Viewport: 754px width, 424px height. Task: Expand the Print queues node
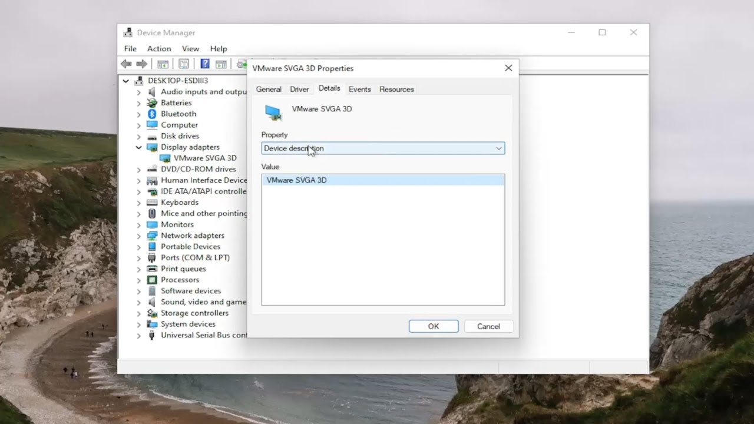[x=138, y=269]
